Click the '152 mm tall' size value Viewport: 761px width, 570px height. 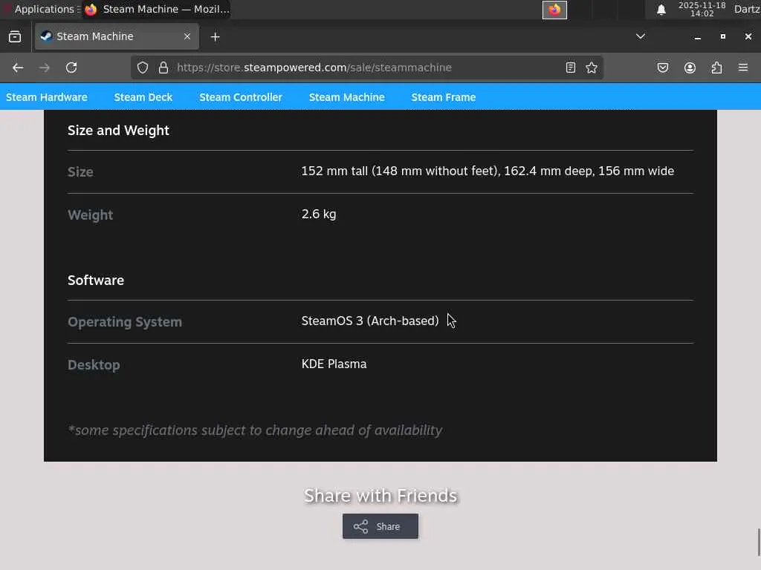pyautogui.click(x=488, y=171)
